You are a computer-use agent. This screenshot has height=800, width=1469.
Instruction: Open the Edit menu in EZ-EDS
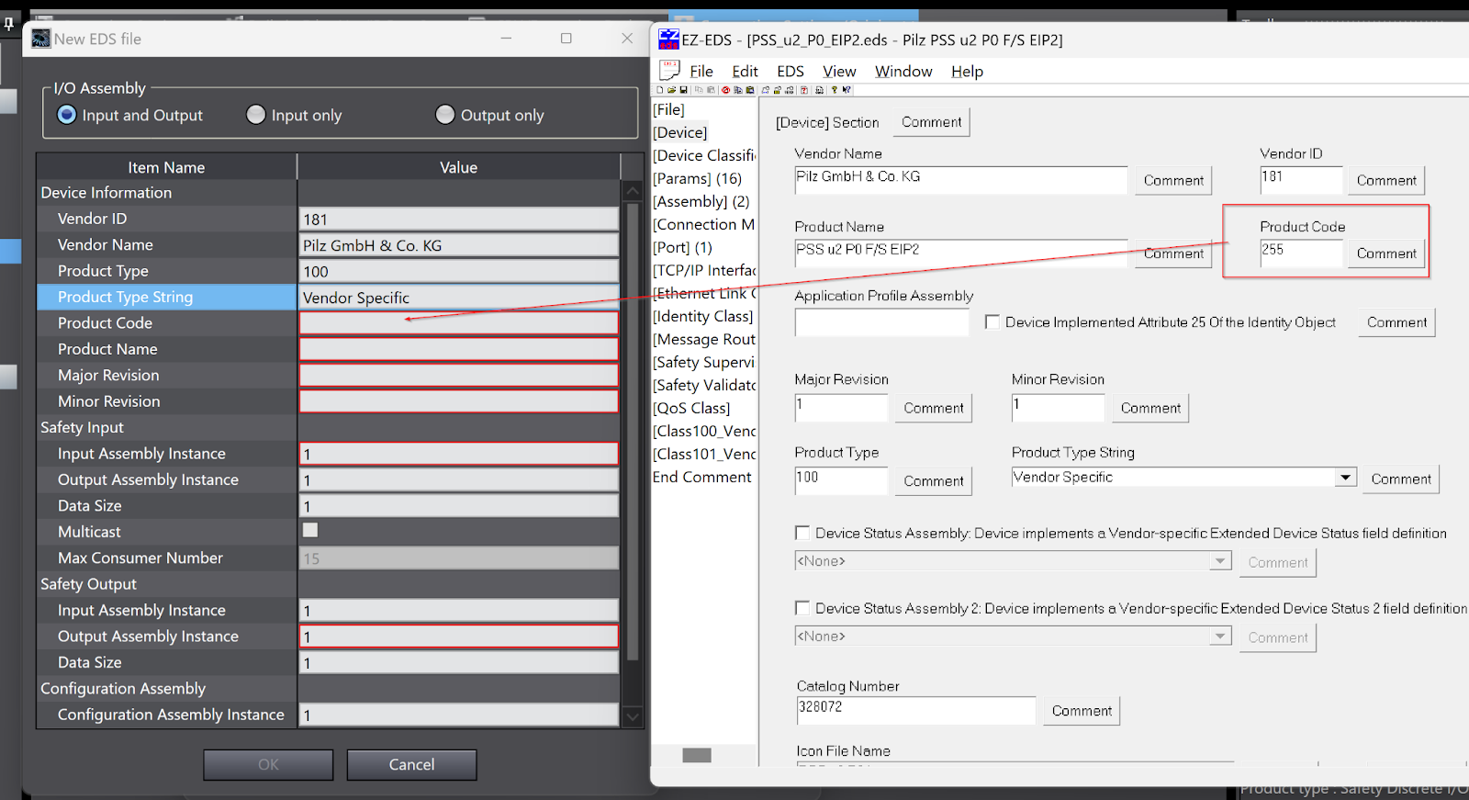pyautogui.click(x=745, y=71)
